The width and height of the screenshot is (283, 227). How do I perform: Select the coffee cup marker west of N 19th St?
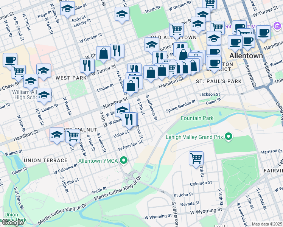(x=10, y=60)
